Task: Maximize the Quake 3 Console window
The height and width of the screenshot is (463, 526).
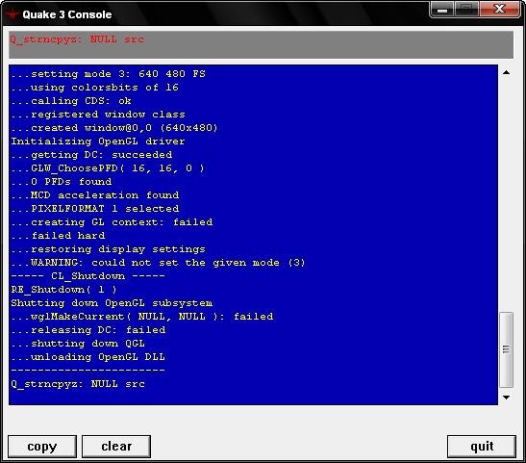Action: [466, 10]
